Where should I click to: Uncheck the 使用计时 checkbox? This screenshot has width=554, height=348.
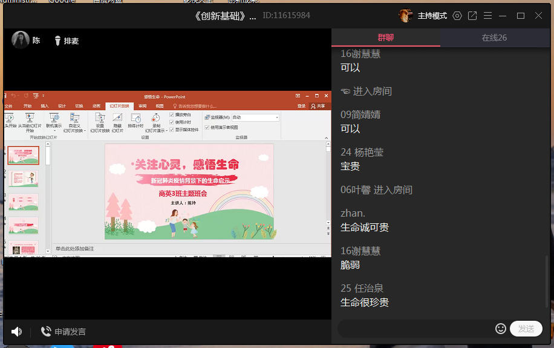[x=172, y=122]
